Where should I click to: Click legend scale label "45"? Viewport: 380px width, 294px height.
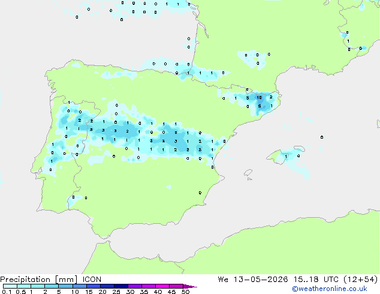(x=171, y=292)
